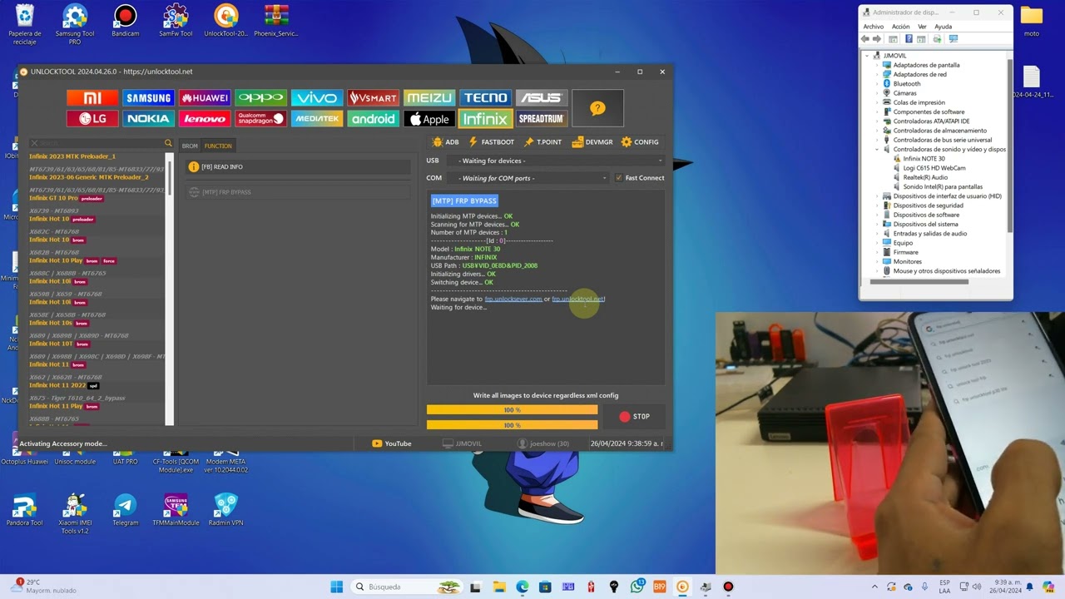1065x599 pixels.
Task: Open the Ver menu in Device Manager
Action: click(x=922, y=27)
